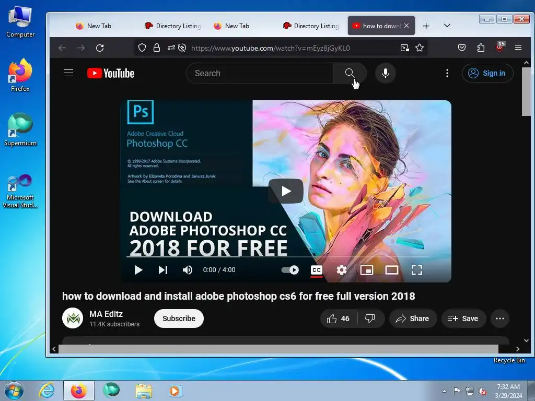Image resolution: width=535 pixels, height=401 pixels.
Task: Switch to the first New Tab
Action: click(x=99, y=26)
